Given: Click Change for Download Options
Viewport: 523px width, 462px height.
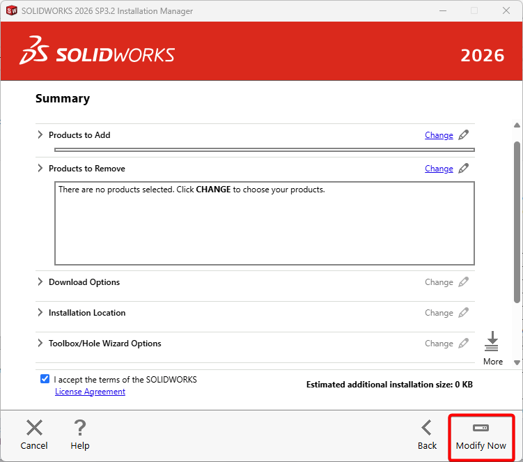Looking at the screenshot, I should click(439, 282).
